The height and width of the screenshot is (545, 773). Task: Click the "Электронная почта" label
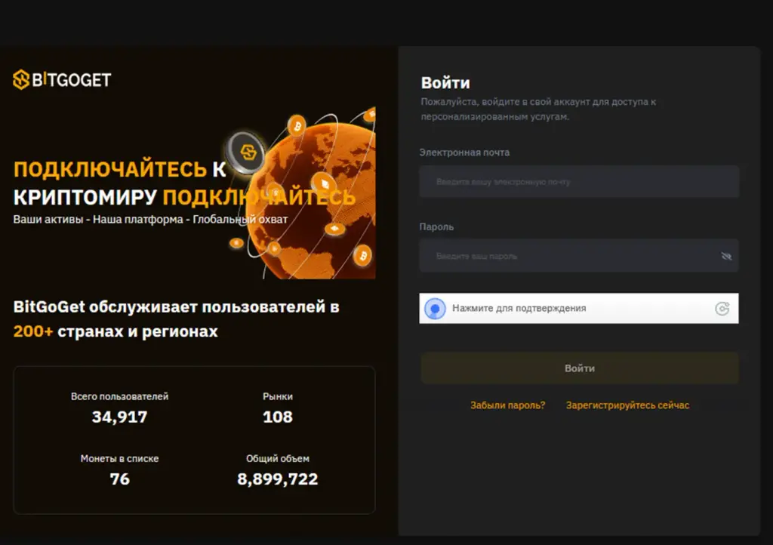pos(464,152)
